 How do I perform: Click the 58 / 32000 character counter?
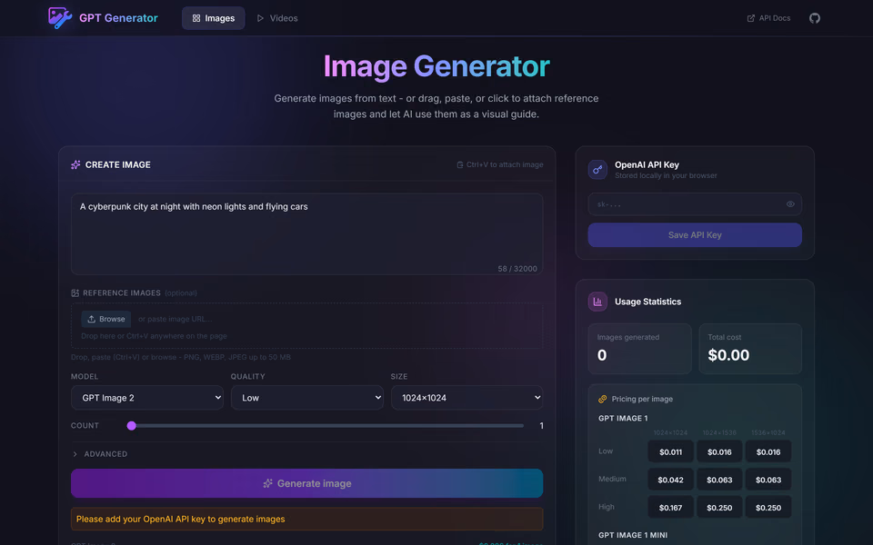pos(517,269)
